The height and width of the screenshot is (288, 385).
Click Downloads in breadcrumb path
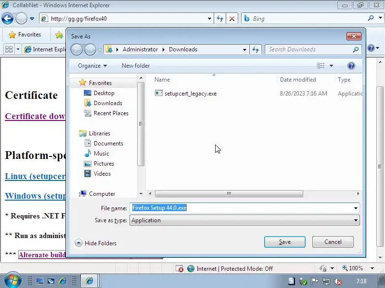[x=183, y=49]
